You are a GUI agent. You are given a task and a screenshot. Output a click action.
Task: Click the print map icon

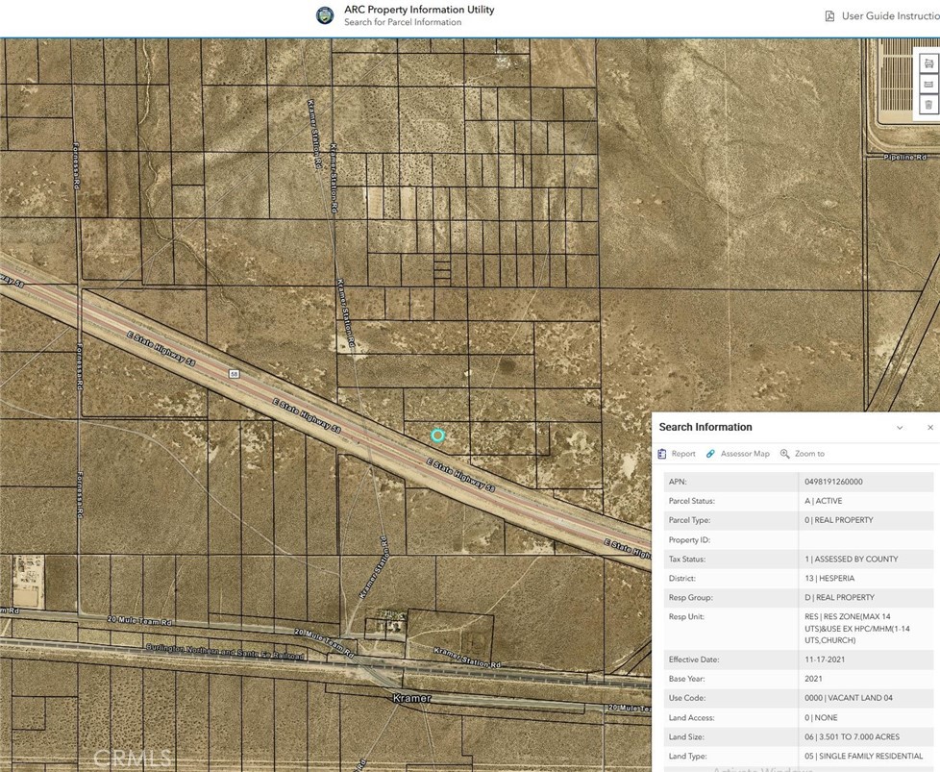(x=928, y=63)
